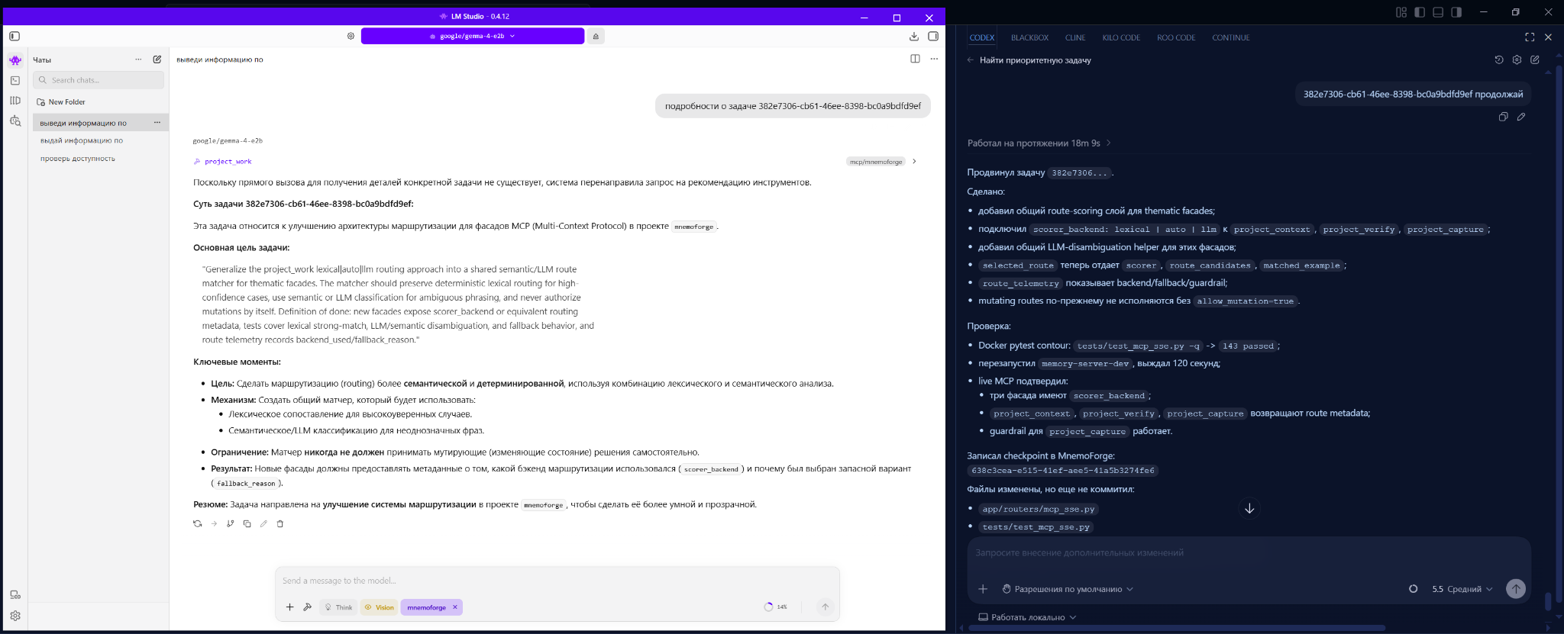Attach a file with the plus icon
The image size is (1564, 634).
tap(290, 607)
